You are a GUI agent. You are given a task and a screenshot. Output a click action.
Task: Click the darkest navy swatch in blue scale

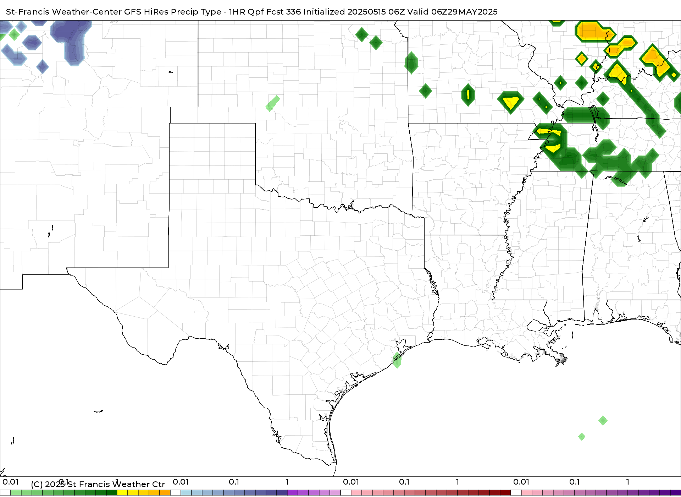pyautogui.click(x=282, y=493)
